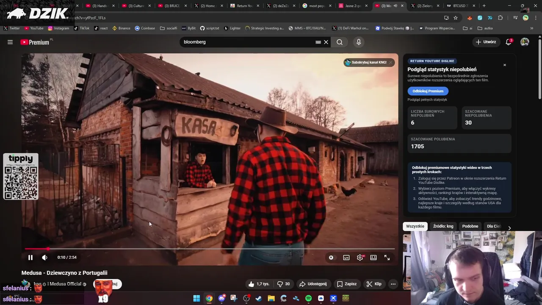
Task: Switch to theater mode
Action: (373, 258)
